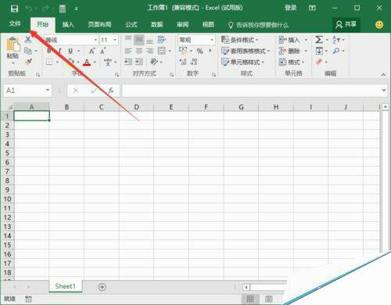Open the font size dropdown
The image size is (391, 305).
115,40
